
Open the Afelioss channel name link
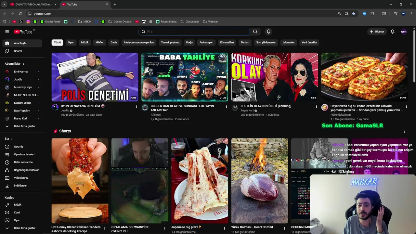pos(156,115)
